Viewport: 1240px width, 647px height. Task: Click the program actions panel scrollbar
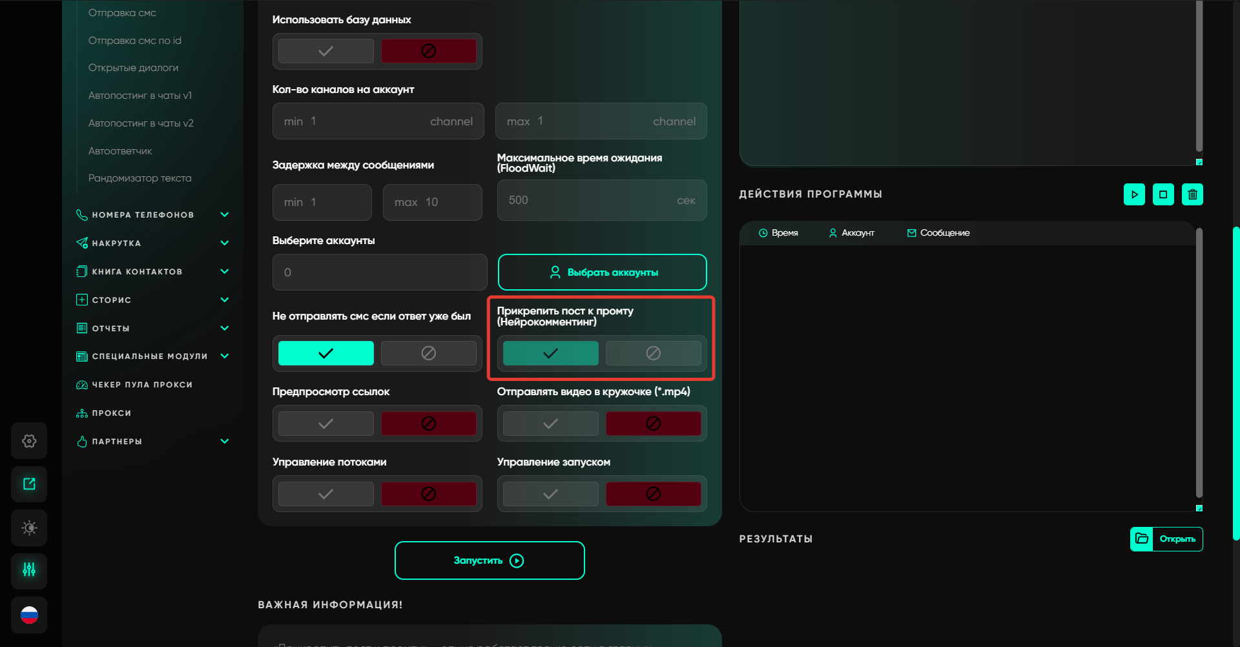click(1199, 362)
